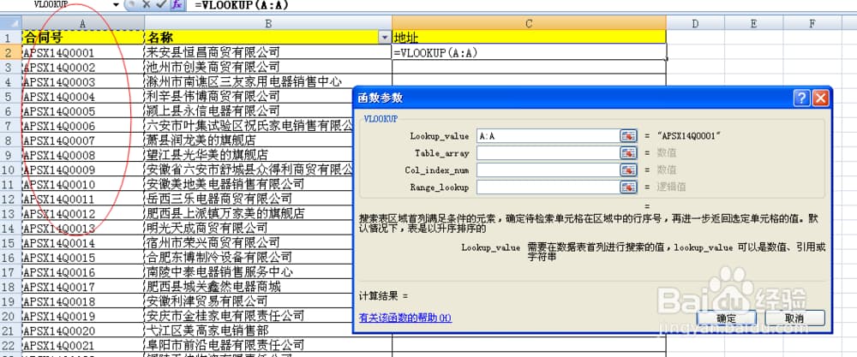The image size is (857, 357).
Task: Click cell 南陵中泰电器销售服务中心
Action: coord(249,272)
